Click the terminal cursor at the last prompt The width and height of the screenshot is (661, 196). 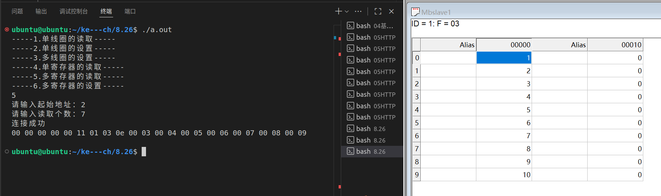tap(144, 152)
